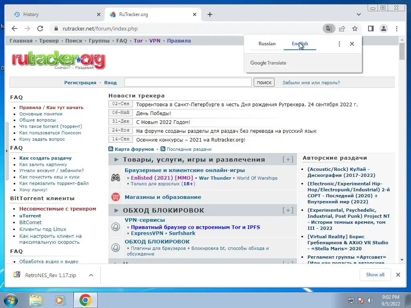The image size is (411, 308).
Task: Bookmark this page with the star icon
Action: coord(355,28)
